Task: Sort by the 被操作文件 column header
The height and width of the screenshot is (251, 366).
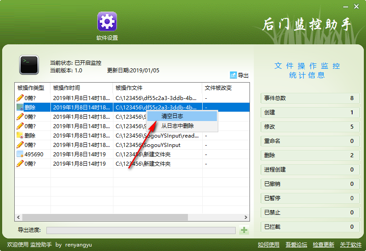Action: coord(158,88)
